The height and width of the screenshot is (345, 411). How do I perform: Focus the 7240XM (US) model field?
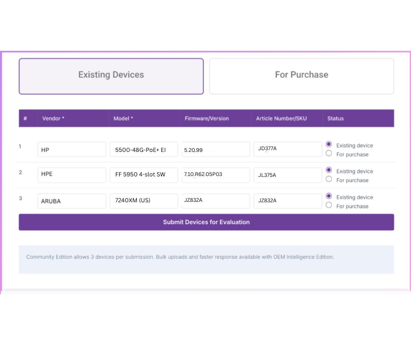click(x=144, y=201)
